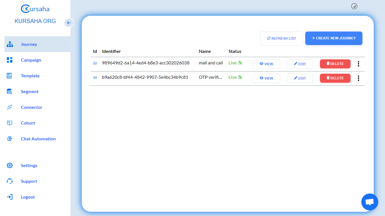The height and width of the screenshot is (216, 385).
Task: Create a new journey
Action: 334,38
